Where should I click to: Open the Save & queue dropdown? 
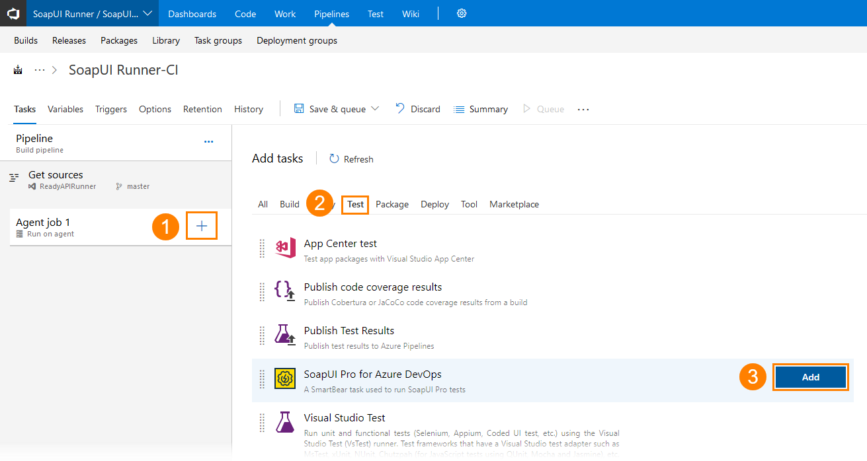click(337, 109)
